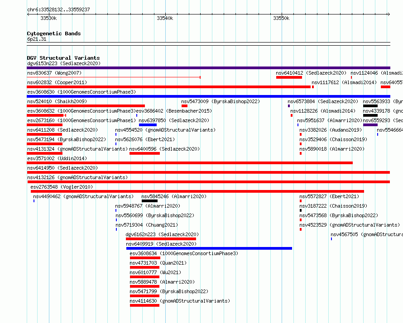The image size is (403, 323).
Task: Open nsv6409919 (Sedlazeck2020) label
Action: point(161,244)
